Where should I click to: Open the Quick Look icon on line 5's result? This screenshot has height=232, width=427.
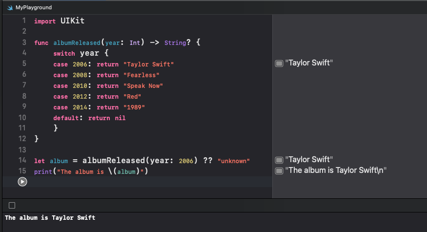[x=279, y=63]
